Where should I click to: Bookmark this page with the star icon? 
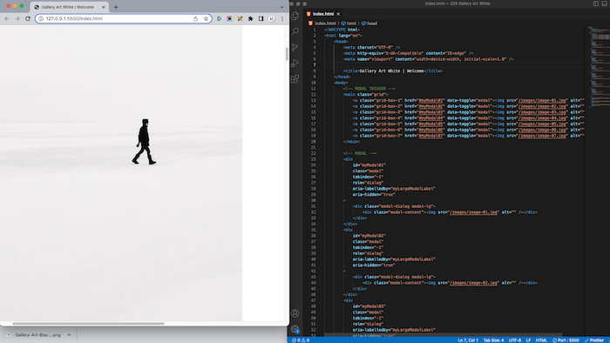coord(206,18)
